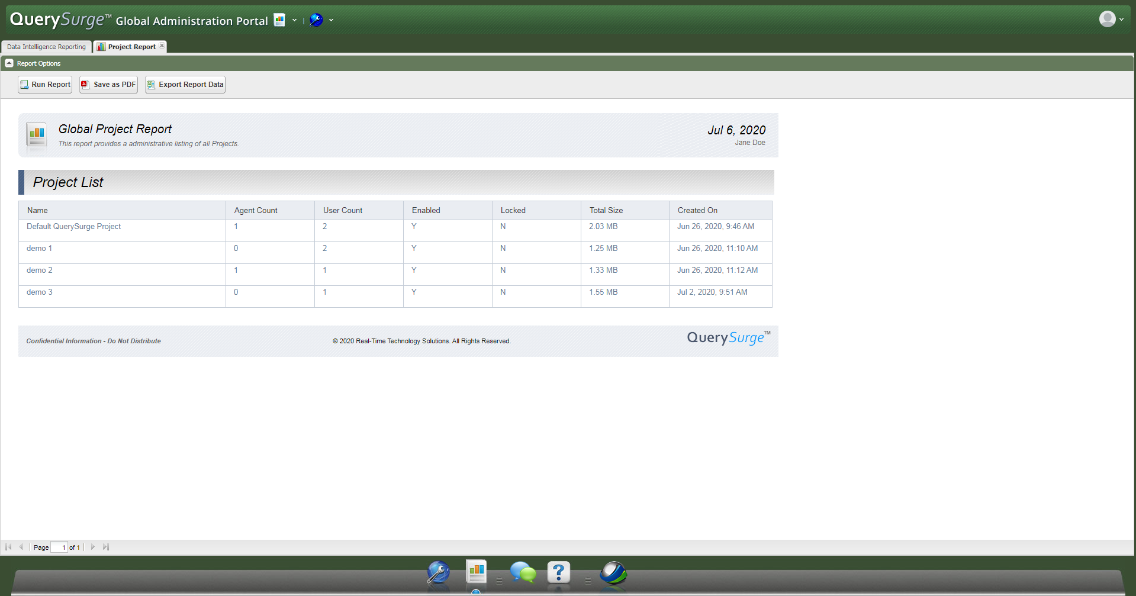Open administration globe-wrench icon in bottom dock
Screen dimensions: 1136x596
(x=438, y=573)
